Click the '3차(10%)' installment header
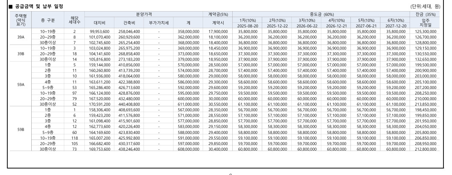The image size is (452, 175). (x=306, y=20)
